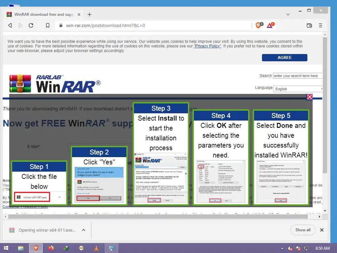This screenshot has width=337, height=253.
Task: Open a new tab with plus button
Action: (90, 14)
